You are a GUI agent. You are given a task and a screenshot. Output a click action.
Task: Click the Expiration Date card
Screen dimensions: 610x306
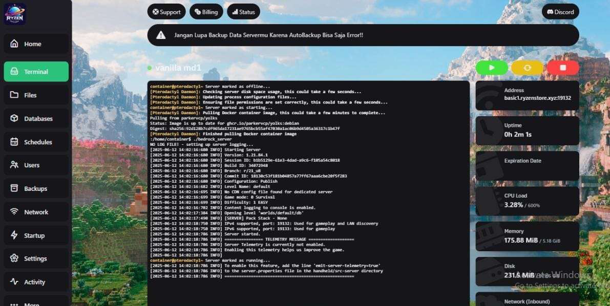[527, 166]
